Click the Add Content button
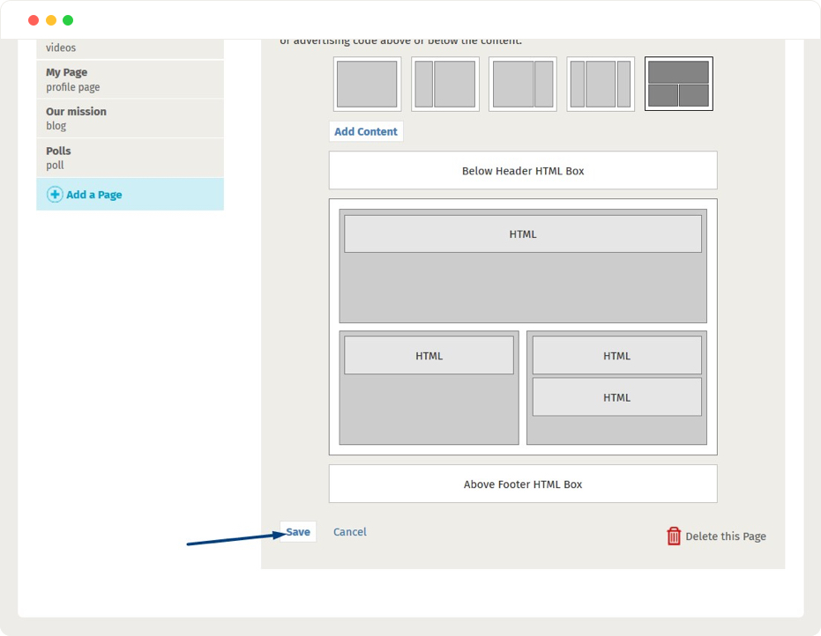This screenshot has width=821, height=636. [x=366, y=131]
